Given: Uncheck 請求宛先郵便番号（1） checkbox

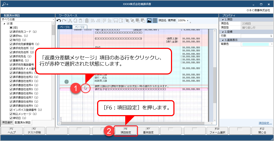Looking at the screenshot, I should coord(11,44).
